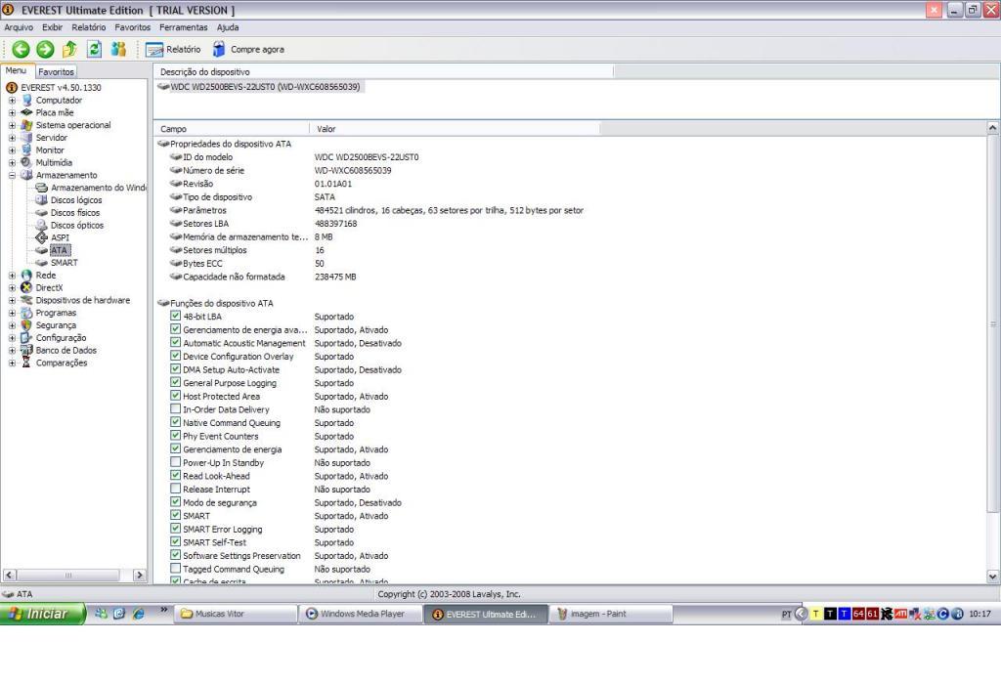Expand the Rede tree node
Viewport: 1001px width, 684px height.
click(x=12, y=275)
